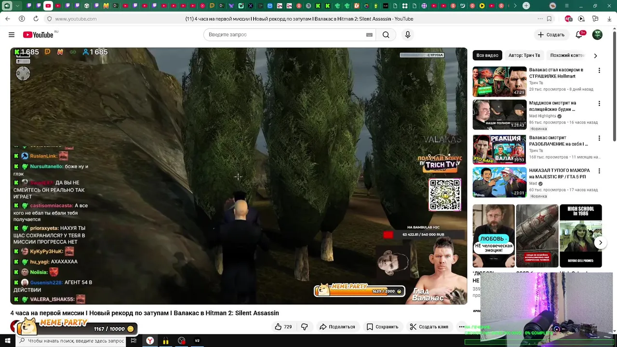Advance the Shorts shelf with the arrow

pyautogui.click(x=600, y=242)
